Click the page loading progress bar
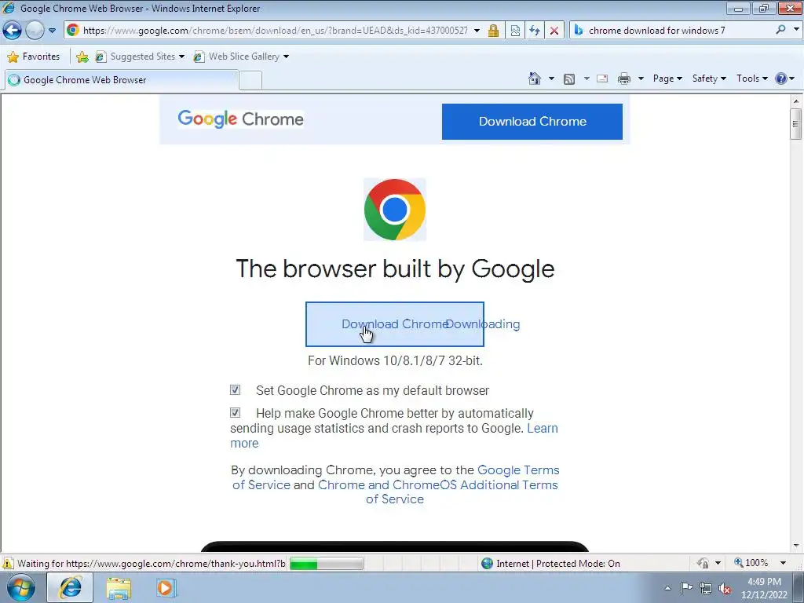Viewport: 804px width, 603px height. [x=326, y=564]
